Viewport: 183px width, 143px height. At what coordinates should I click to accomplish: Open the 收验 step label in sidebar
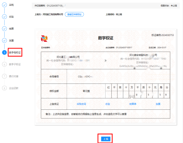pos(11,17)
